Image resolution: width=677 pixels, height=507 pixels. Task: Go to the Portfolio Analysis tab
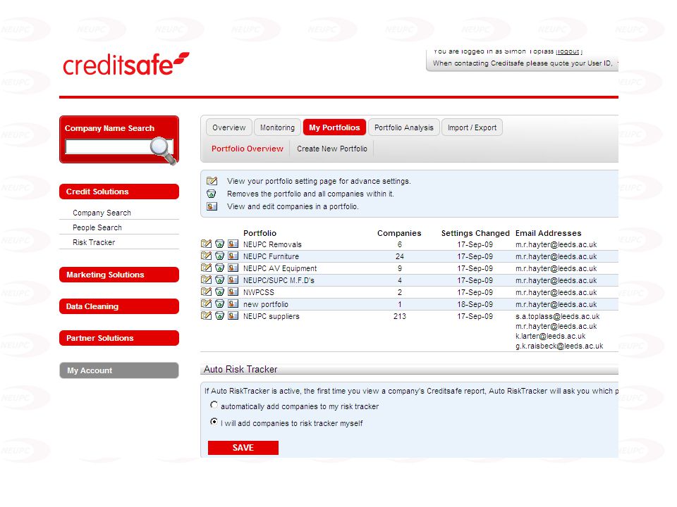pos(403,127)
